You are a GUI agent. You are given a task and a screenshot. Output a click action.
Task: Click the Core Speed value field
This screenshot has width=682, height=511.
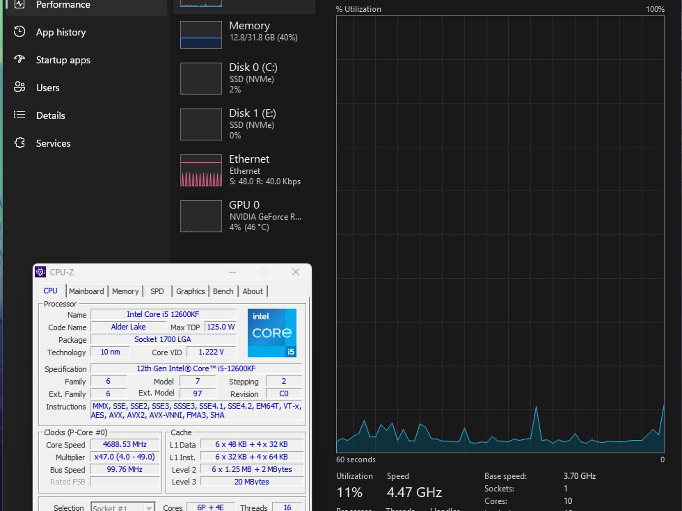pos(125,444)
